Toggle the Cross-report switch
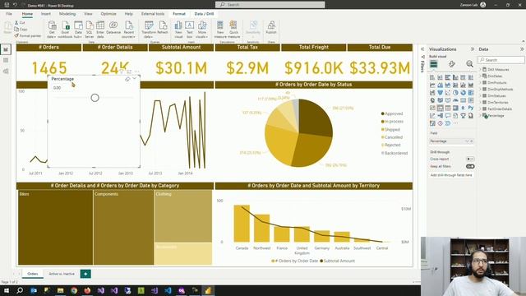The image size is (526, 296). coord(470,159)
